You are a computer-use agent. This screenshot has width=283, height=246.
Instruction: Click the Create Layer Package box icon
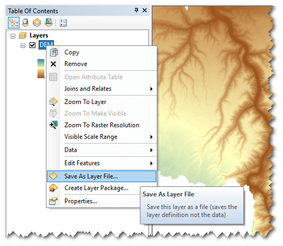[x=53, y=188]
